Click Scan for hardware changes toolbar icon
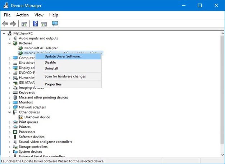 click(x=55, y=24)
